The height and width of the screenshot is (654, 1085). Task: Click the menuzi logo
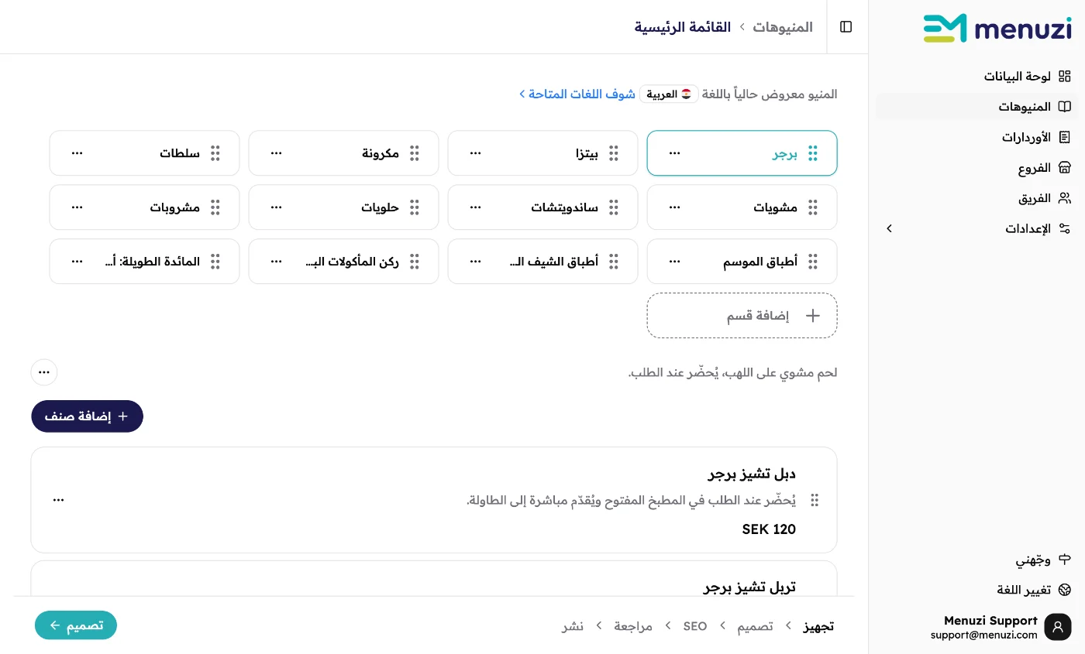(997, 28)
